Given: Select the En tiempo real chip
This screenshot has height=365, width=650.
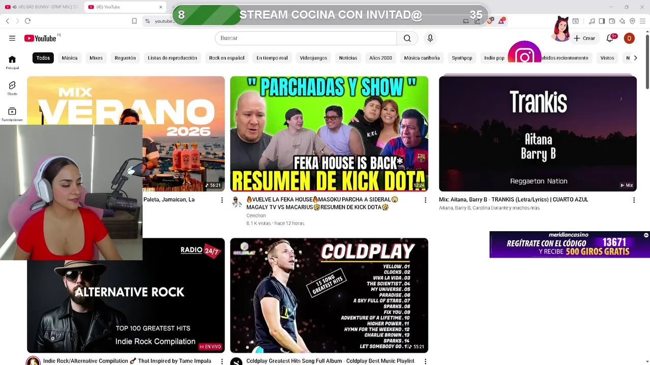Looking at the screenshot, I should (x=272, y=58).
